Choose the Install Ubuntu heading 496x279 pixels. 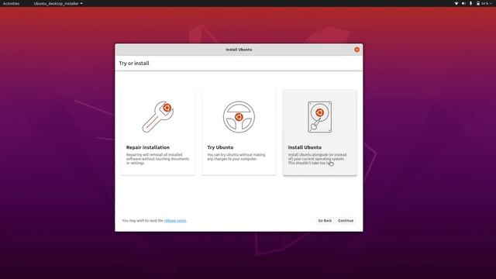coord(305,147)
